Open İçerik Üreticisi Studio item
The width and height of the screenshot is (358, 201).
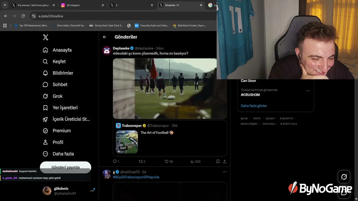(x=66, y=119)
